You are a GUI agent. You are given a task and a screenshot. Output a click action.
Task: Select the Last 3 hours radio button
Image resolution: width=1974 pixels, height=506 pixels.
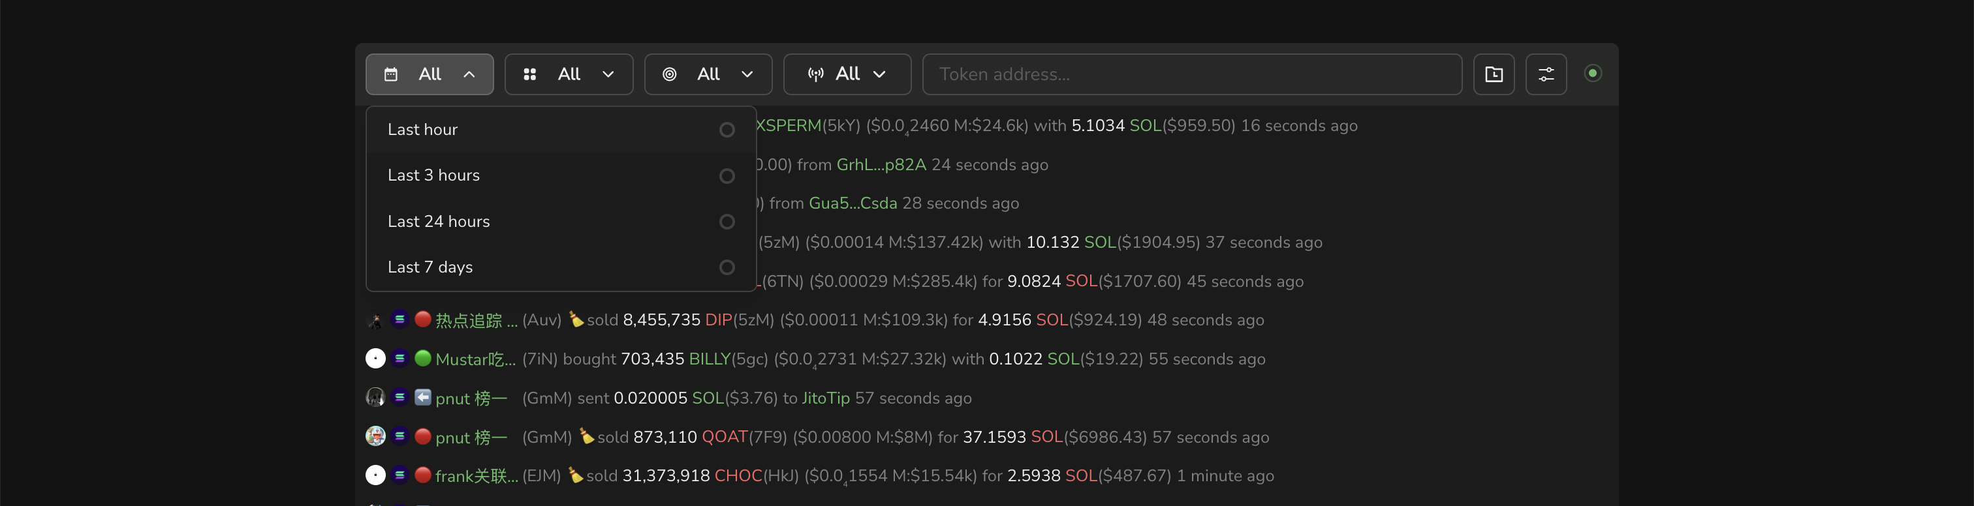coord(726,176)
